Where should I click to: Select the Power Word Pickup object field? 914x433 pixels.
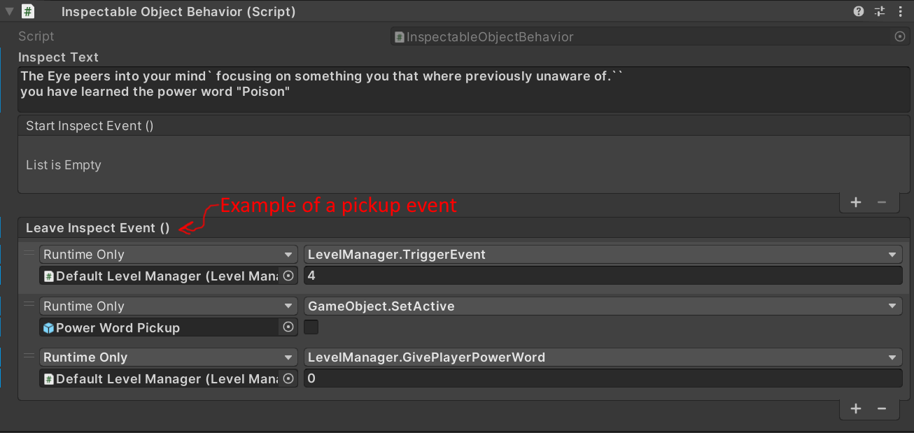click(x=160, y=327)
